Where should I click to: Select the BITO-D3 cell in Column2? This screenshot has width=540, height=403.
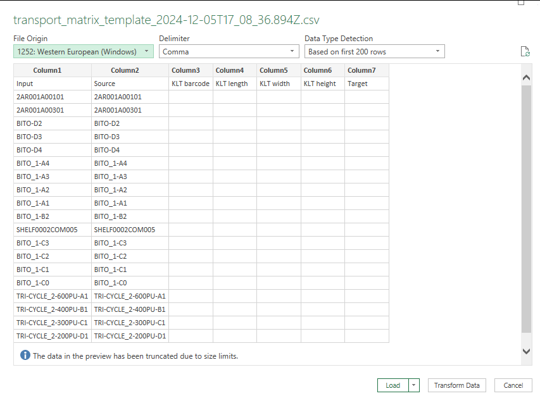130,137
